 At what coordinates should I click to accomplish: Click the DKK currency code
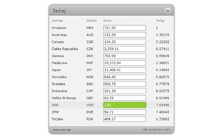(90, 56)
